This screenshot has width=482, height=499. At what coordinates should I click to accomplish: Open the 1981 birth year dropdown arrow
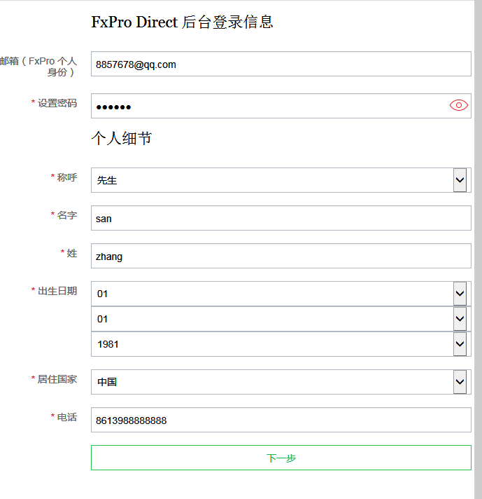460,344
